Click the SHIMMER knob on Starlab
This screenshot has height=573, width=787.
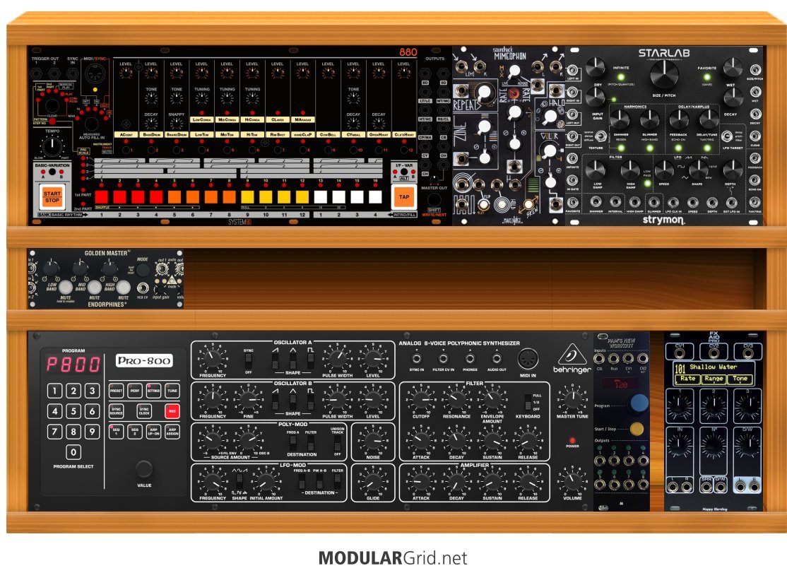point(620,119)
